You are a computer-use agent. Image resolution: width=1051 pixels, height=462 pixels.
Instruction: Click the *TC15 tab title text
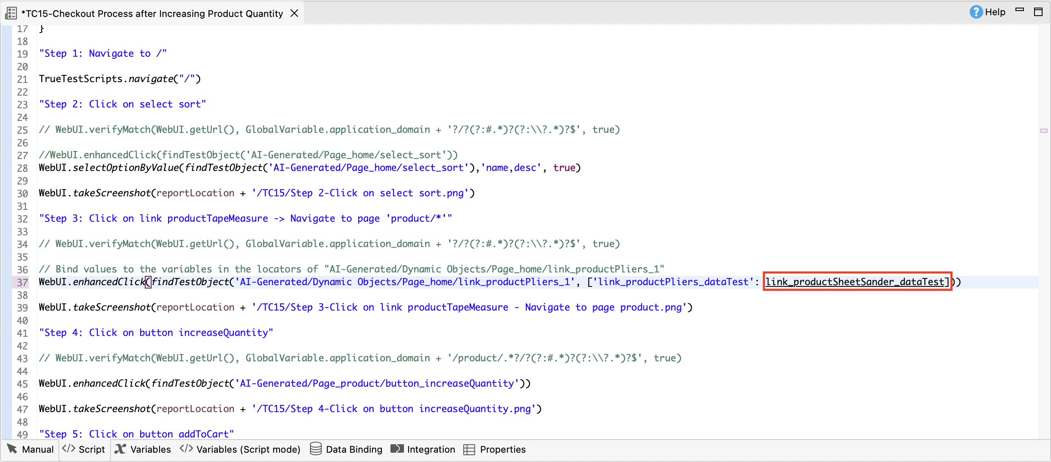(152, 14)
